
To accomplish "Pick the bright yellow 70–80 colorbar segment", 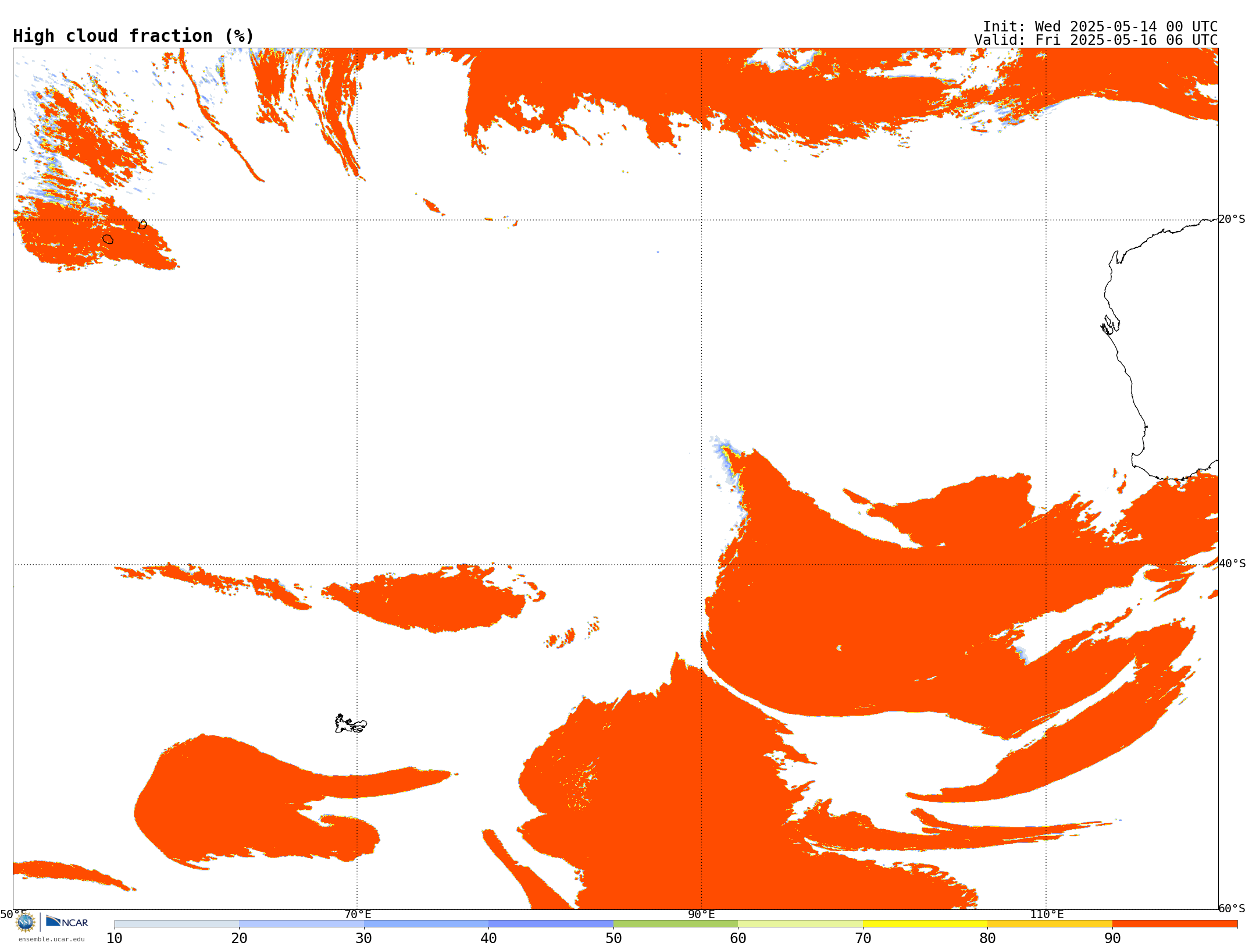I will (925, 924).
